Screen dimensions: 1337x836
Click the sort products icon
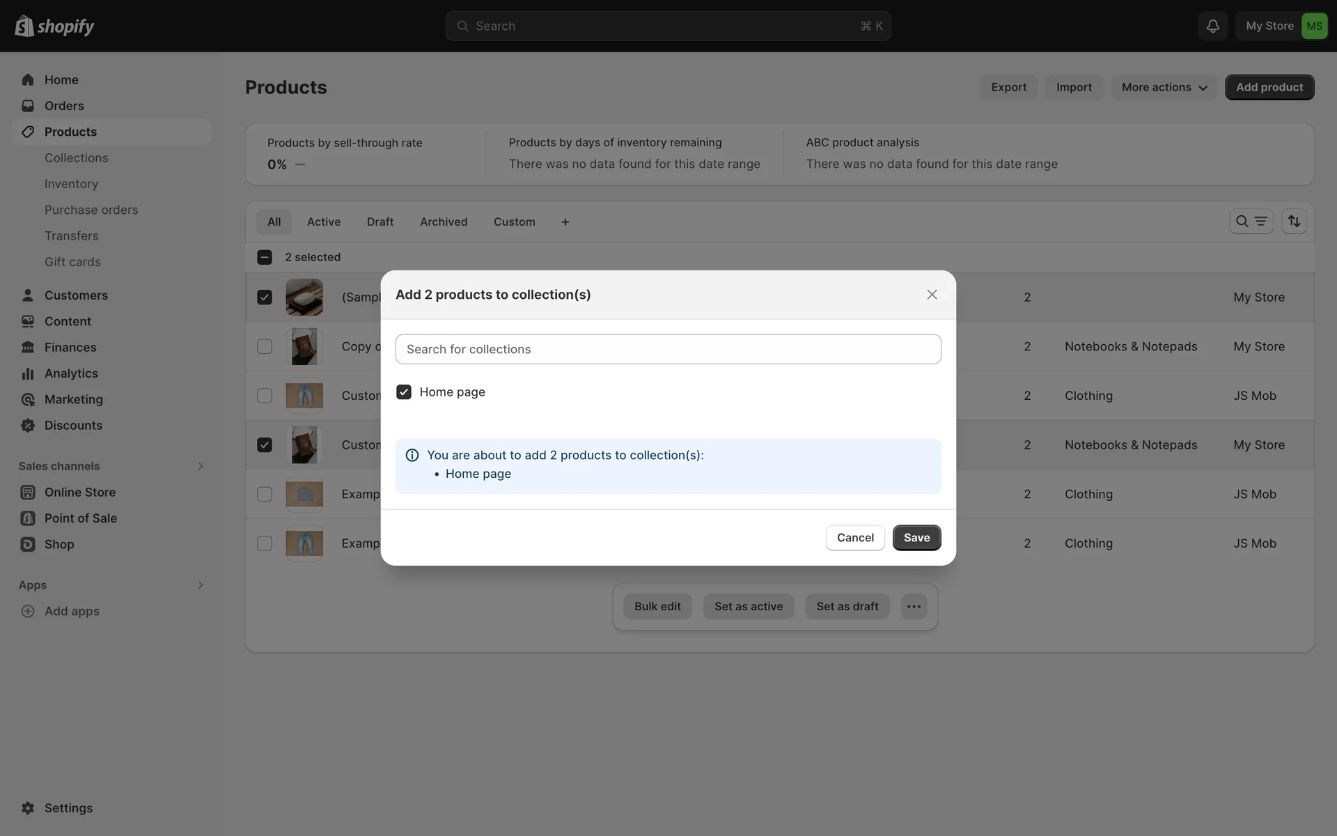1294,222
